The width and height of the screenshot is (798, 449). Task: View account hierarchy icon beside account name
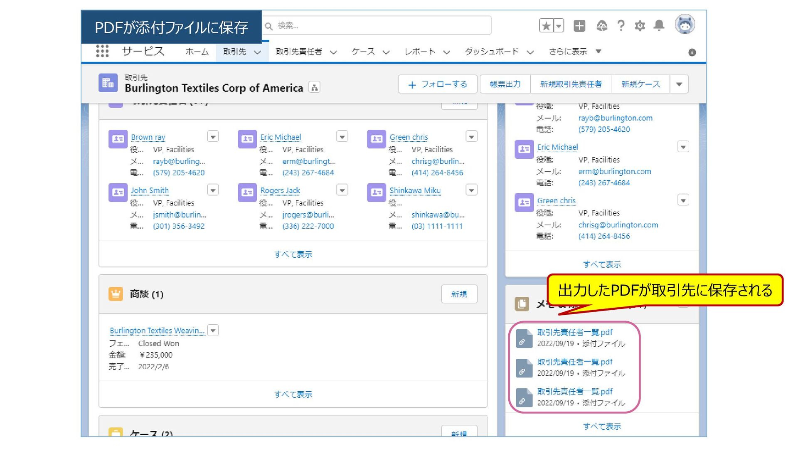pyautogui.click(x=315, y=88)
